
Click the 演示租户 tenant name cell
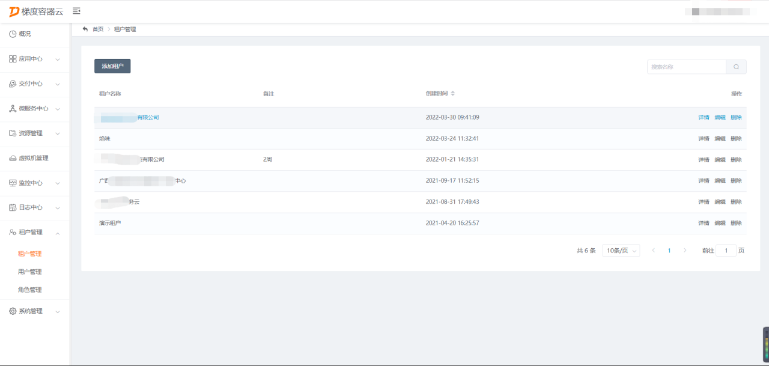[x=110, y=223]
